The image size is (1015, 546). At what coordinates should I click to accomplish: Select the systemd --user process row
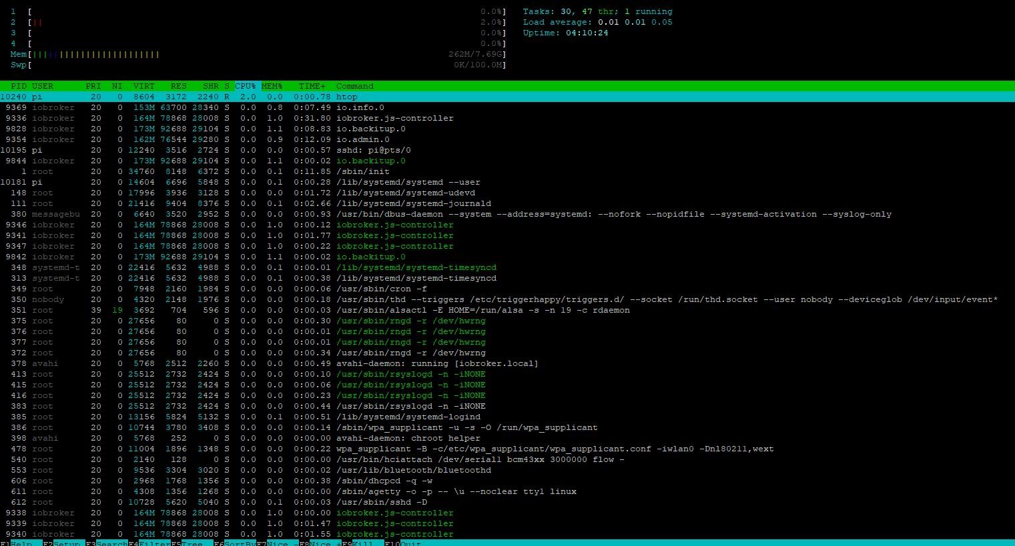tap(507, 182)
